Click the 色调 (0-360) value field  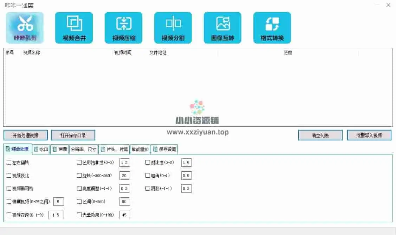pyautogui.click(x=124, y=202)
